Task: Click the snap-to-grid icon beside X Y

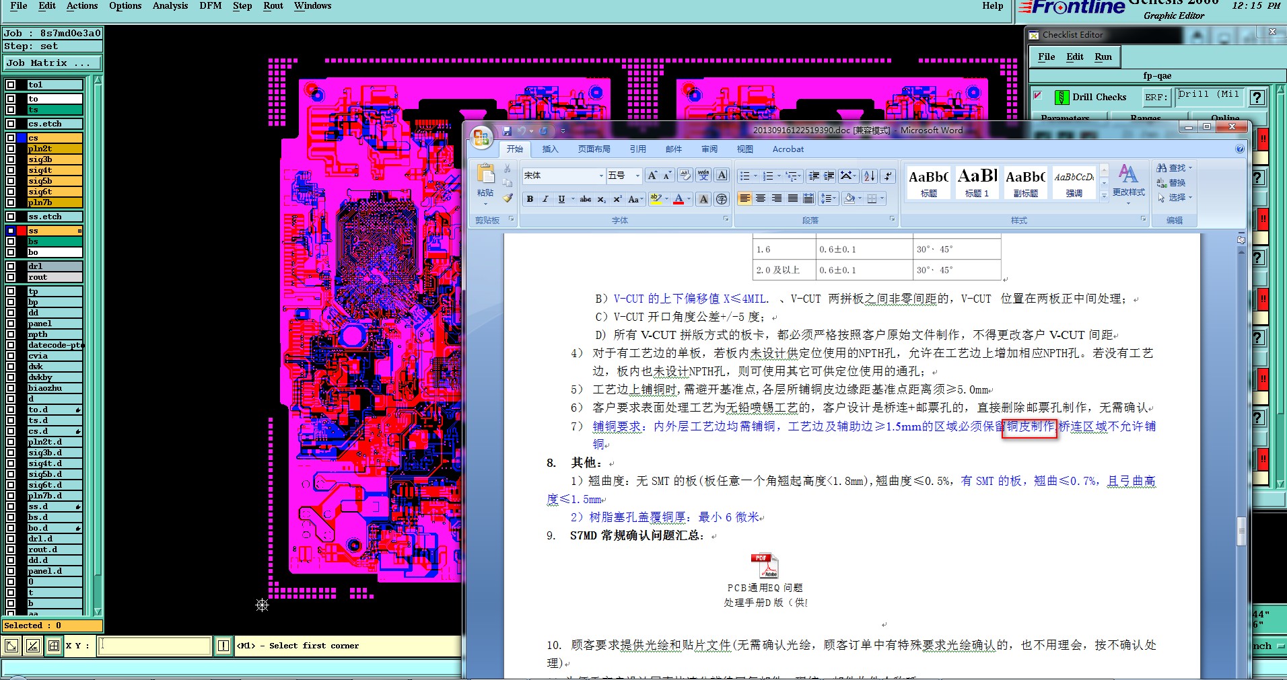Action: point(54,646)
